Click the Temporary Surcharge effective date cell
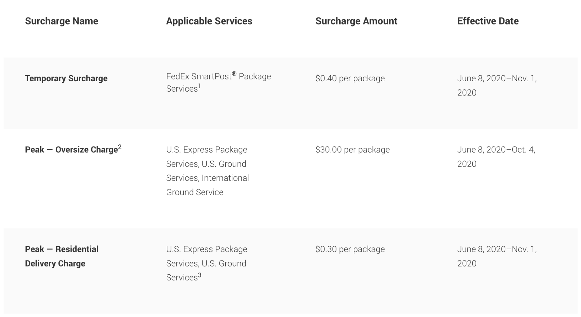The width and height of the screenshot is (581, 317). pos(497,86)
